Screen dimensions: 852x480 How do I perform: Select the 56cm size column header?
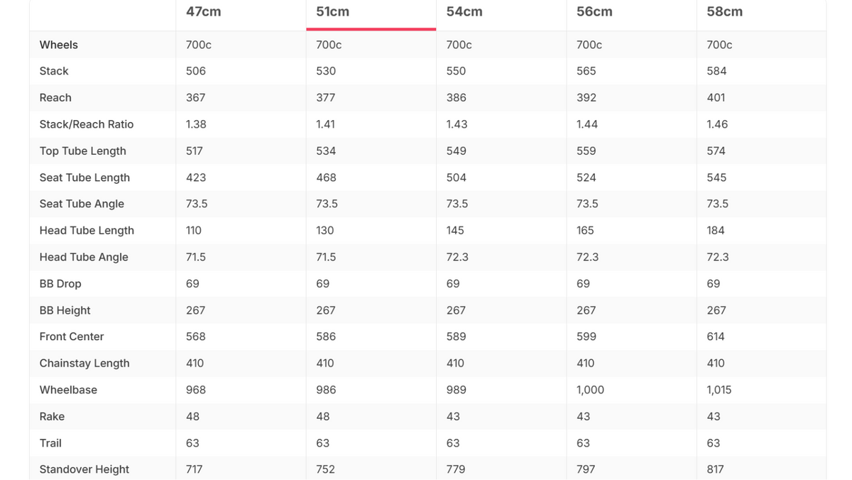click(x=594, y=12)
